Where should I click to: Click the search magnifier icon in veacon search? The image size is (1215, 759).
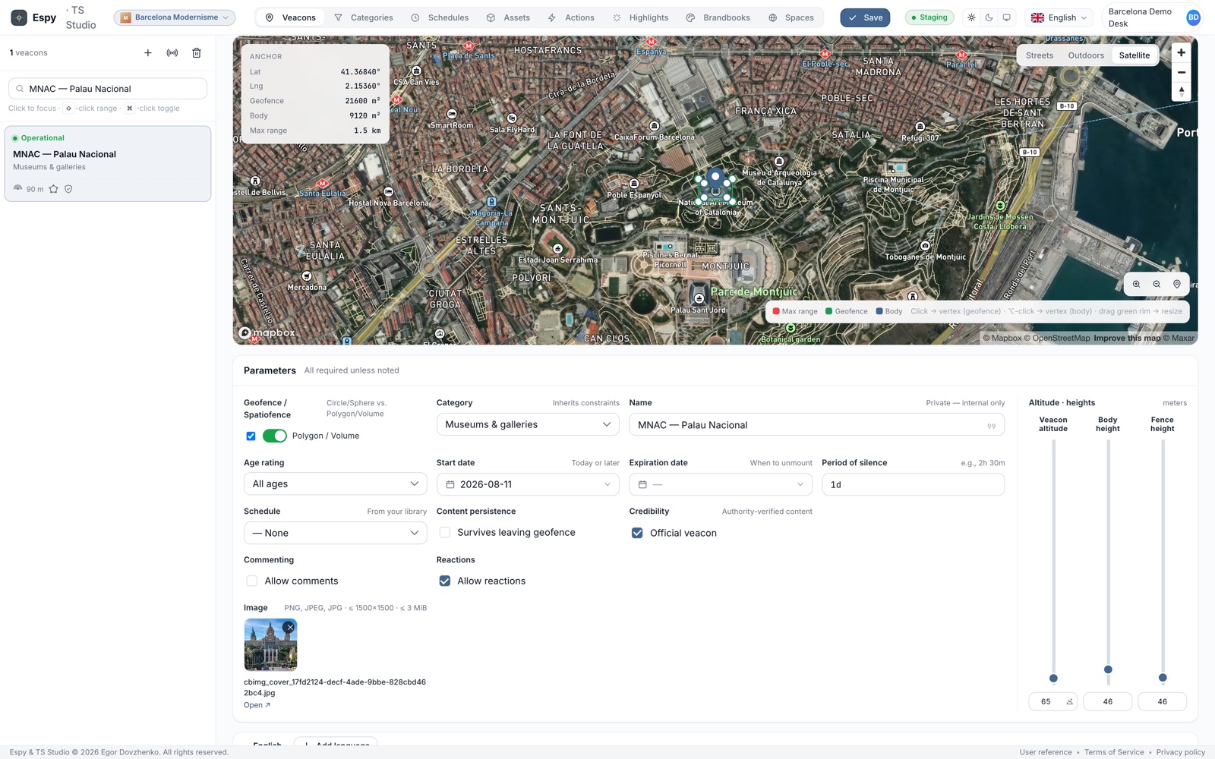pos(20,89)
